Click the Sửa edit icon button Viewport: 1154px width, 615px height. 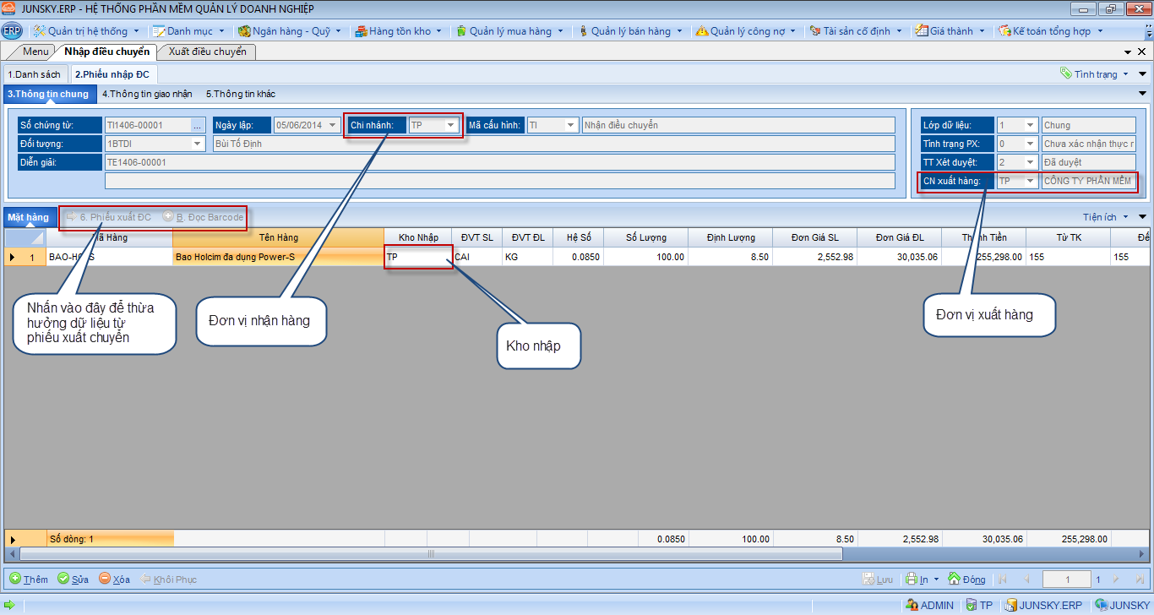[63, 580]
